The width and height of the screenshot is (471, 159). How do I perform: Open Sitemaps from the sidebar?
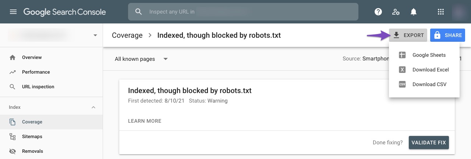(x=32, y=137)
